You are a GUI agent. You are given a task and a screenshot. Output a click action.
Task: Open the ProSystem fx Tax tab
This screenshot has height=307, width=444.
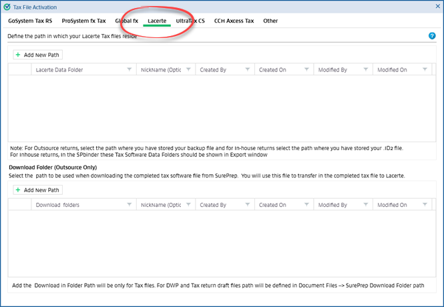(x=83, y=21)
